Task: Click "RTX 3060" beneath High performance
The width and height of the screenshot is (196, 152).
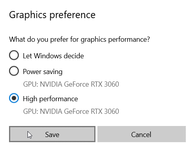Action: (x=105, y=111)
